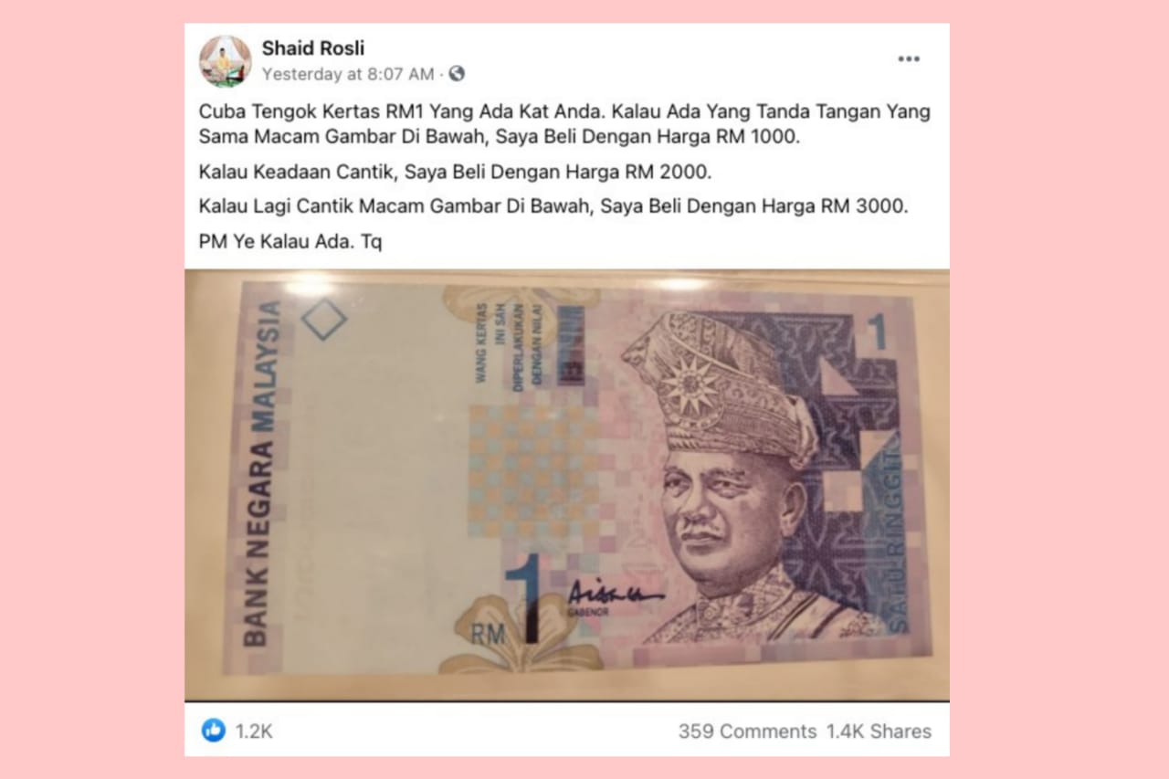View the 359 Comments
This screenshot has width=1169, height=779.
click(x=747, y=732)
